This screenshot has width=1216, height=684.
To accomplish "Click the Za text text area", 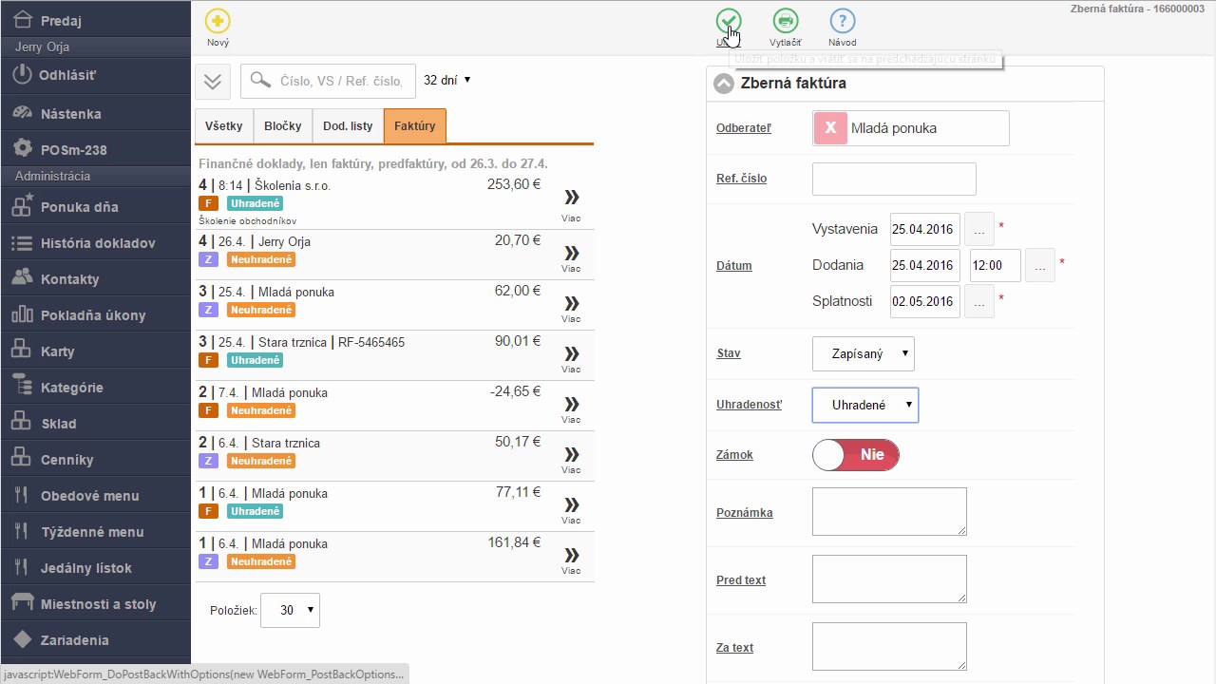I will coord(889,646).
